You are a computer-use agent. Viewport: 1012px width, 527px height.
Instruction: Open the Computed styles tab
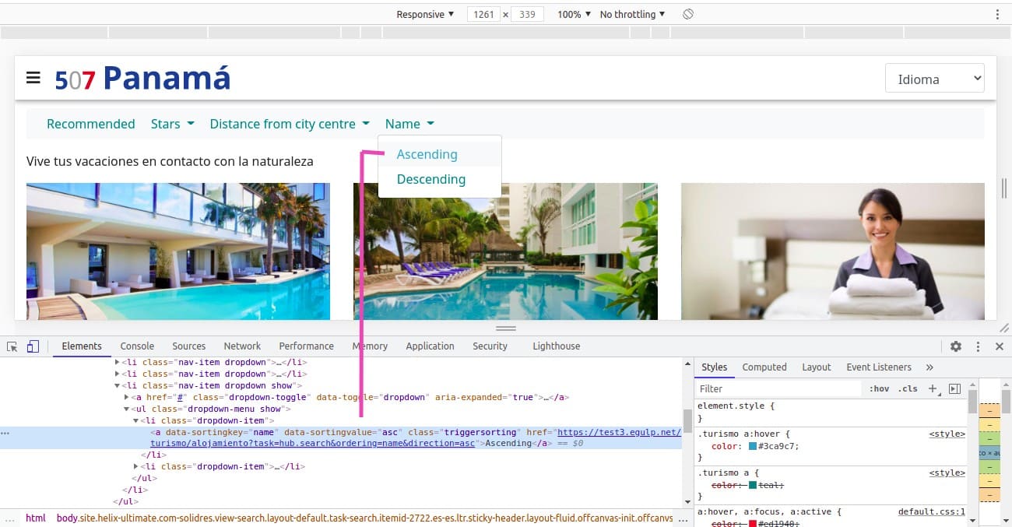[764, 367]
